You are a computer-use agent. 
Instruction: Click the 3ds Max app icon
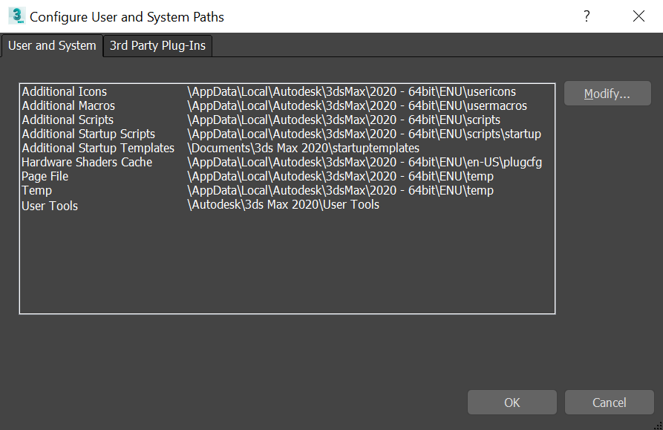(16, 16)
